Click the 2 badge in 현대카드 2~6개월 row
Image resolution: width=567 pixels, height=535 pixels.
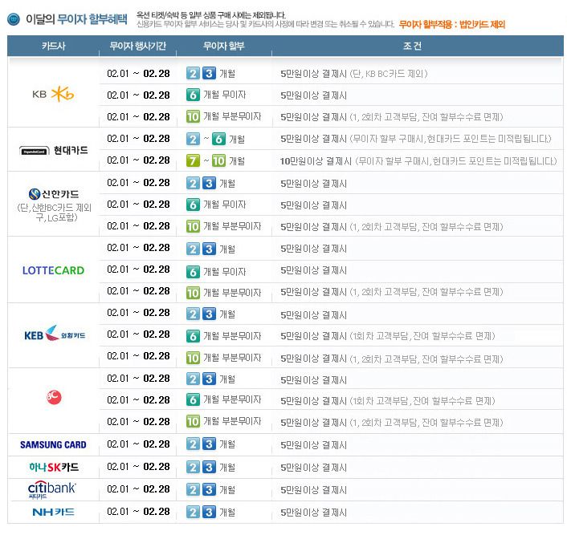(x=193, y=139)
